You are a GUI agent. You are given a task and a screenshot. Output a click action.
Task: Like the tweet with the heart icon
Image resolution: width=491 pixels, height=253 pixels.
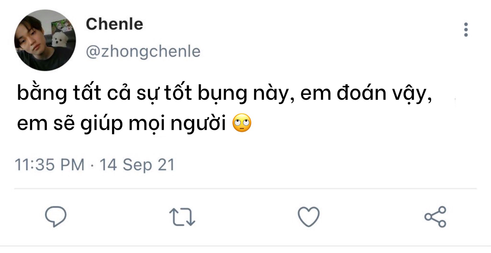point(309,217)
